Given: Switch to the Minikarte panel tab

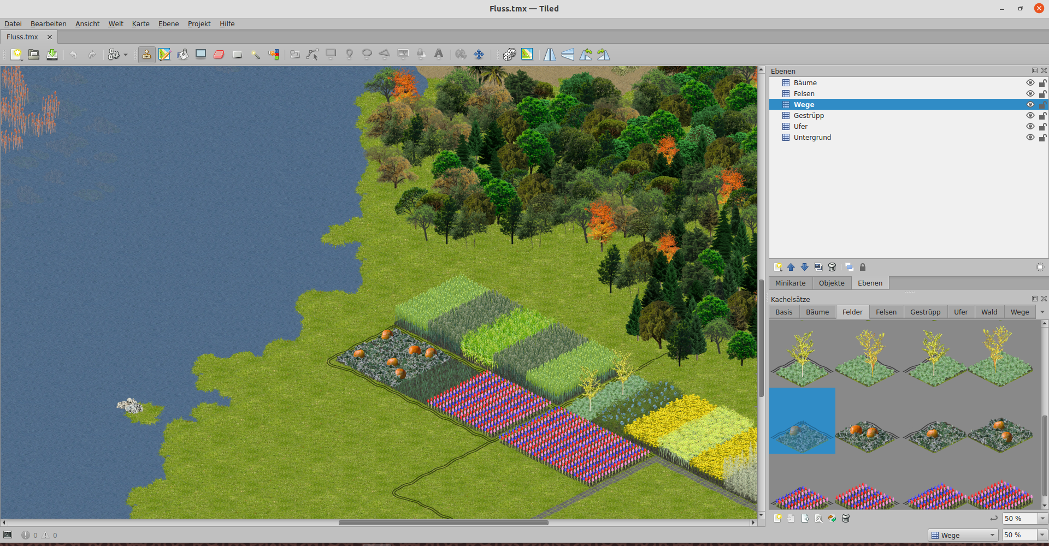Looking at the screenshot, I should point(790,283).
